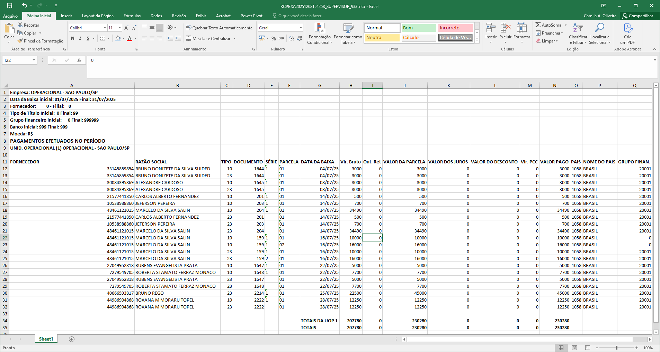Add a new sheet with plus icon
The height and width of the screenshot is (352, 660).
(x=72, y=339)
